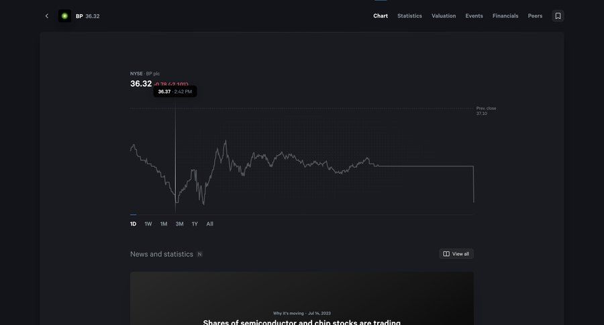Image resolution: width=604 pixels, height=325 pixels.
Task: Click the back arrow icon
Action: tap(46, 16)
